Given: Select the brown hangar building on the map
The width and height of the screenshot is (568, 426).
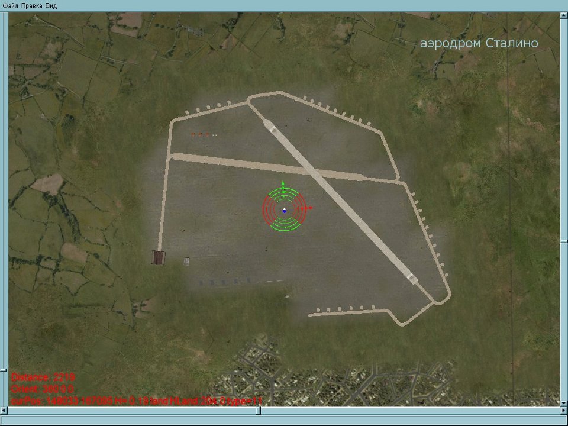Looking at the screenshot, I should (159, 258).
